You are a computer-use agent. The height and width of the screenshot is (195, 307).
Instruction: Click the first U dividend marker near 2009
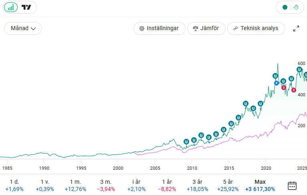(186, 141)
